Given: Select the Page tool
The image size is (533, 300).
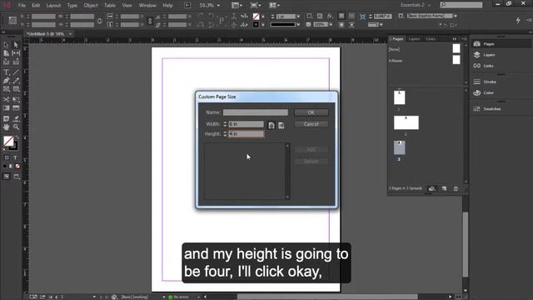Looking at the screenshot, I should 6,53.
